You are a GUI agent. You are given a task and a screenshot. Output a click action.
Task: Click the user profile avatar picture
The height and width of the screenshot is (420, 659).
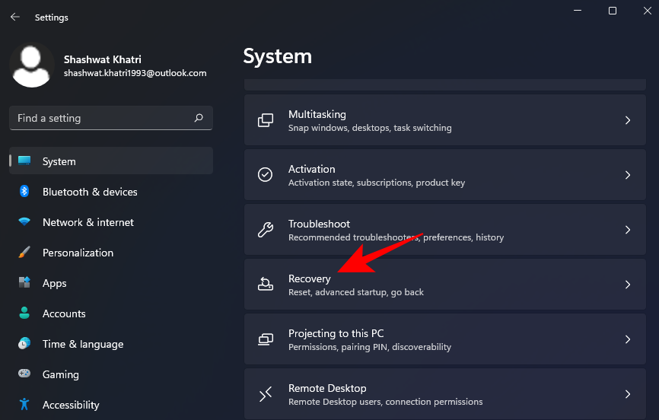pos(31,65)
